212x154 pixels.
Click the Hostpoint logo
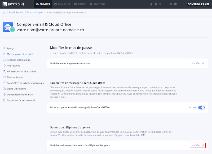(14, 4)
